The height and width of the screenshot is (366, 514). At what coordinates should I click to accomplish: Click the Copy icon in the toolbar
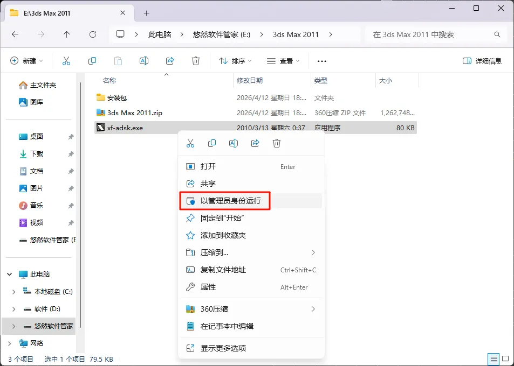(92, 61)
